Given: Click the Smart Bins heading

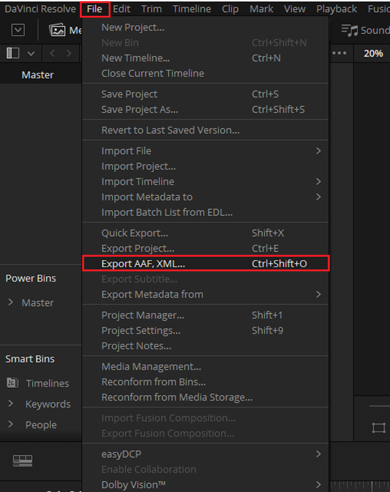Looking at the screenshot, I should tap(30, 359).
